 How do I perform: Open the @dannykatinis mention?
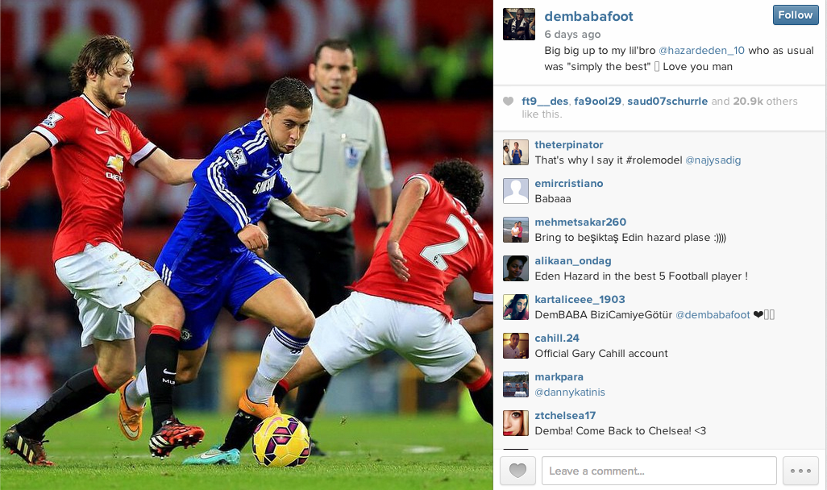(x=570, y=392)
